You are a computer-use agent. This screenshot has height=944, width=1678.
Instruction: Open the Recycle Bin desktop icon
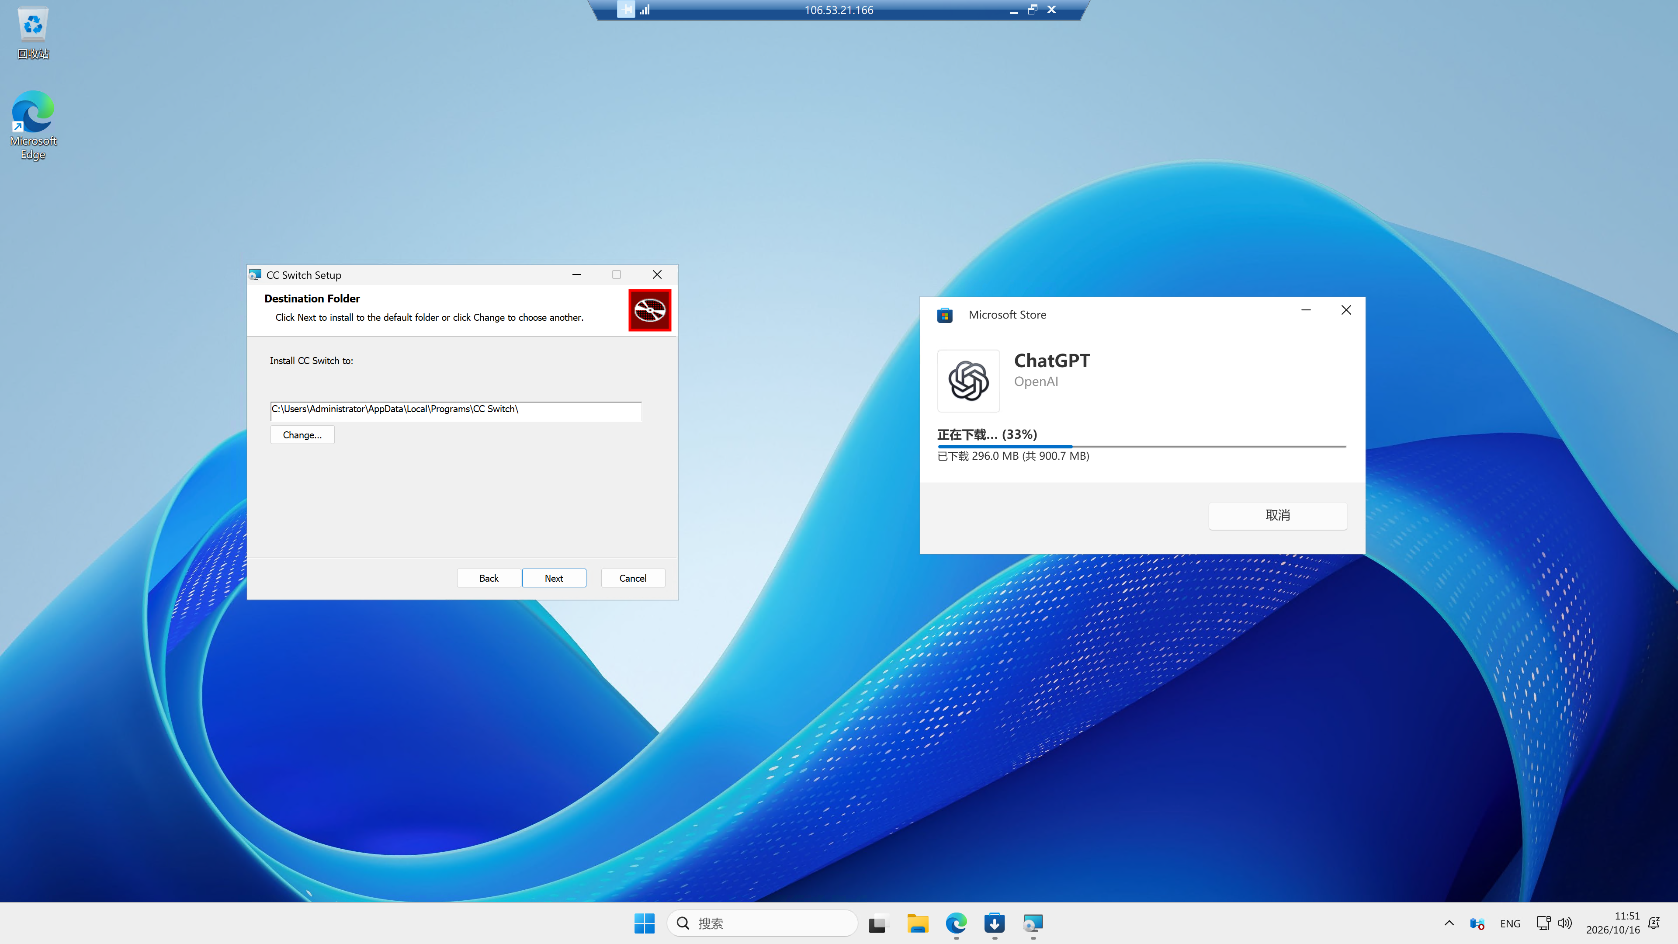click(x=33, y=33)
